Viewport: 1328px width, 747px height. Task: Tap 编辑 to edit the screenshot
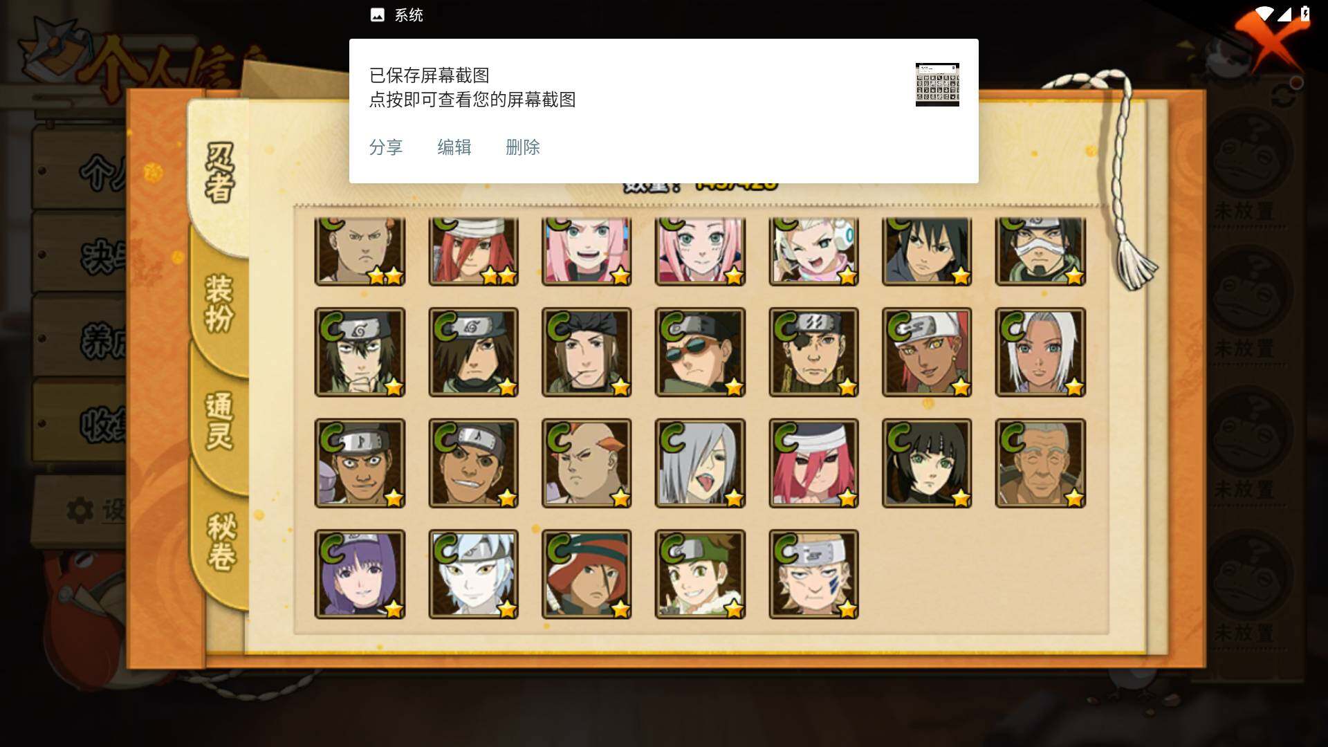(x=454, y=147)
